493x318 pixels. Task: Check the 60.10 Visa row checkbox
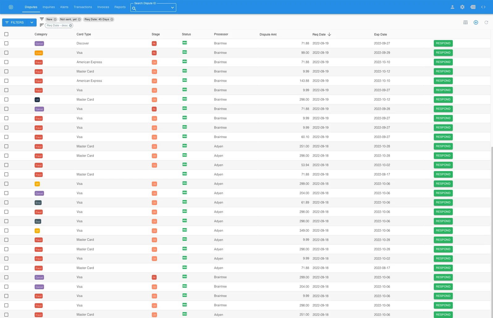click(x=6, y=137)
